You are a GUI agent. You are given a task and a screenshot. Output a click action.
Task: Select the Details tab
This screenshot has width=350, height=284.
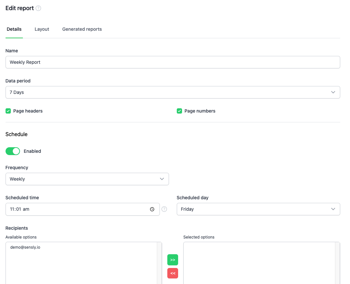(14, 29)
